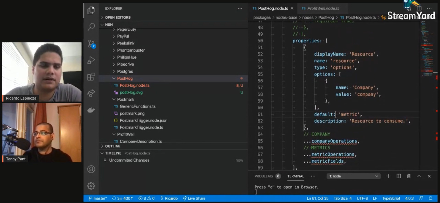
Task: Close the terminal panel
Action: point(429,176)
